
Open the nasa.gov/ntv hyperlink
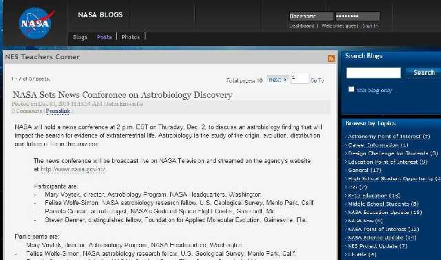(73, 169)
